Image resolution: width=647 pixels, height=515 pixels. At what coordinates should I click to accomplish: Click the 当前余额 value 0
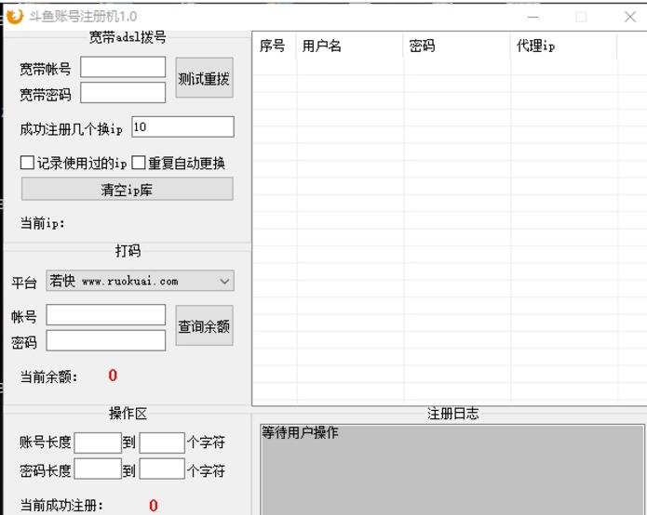[x=113, y=376]
